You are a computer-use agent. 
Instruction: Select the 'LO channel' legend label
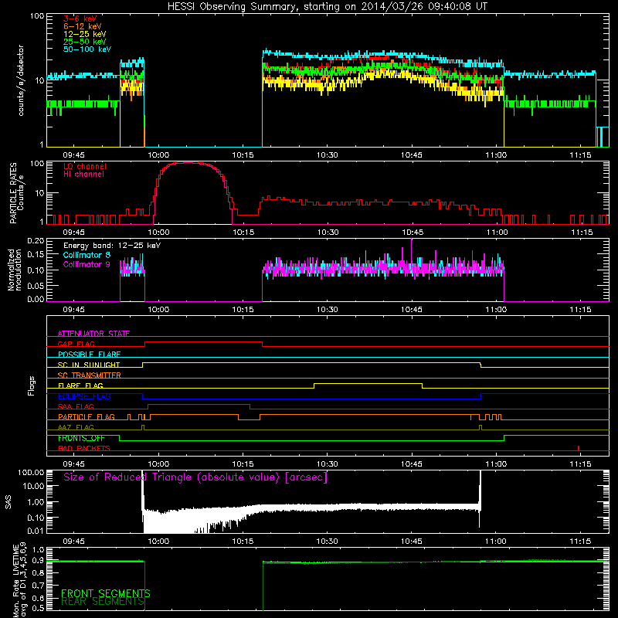pyautogui.click(x=85, y=166)
